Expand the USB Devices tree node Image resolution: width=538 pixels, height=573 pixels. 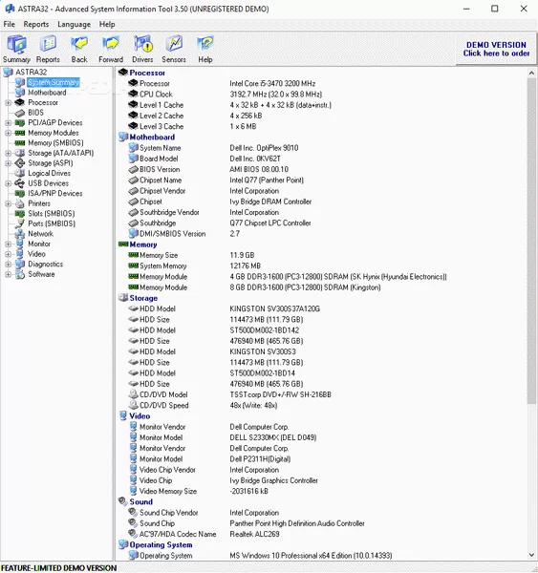point(8,183)
